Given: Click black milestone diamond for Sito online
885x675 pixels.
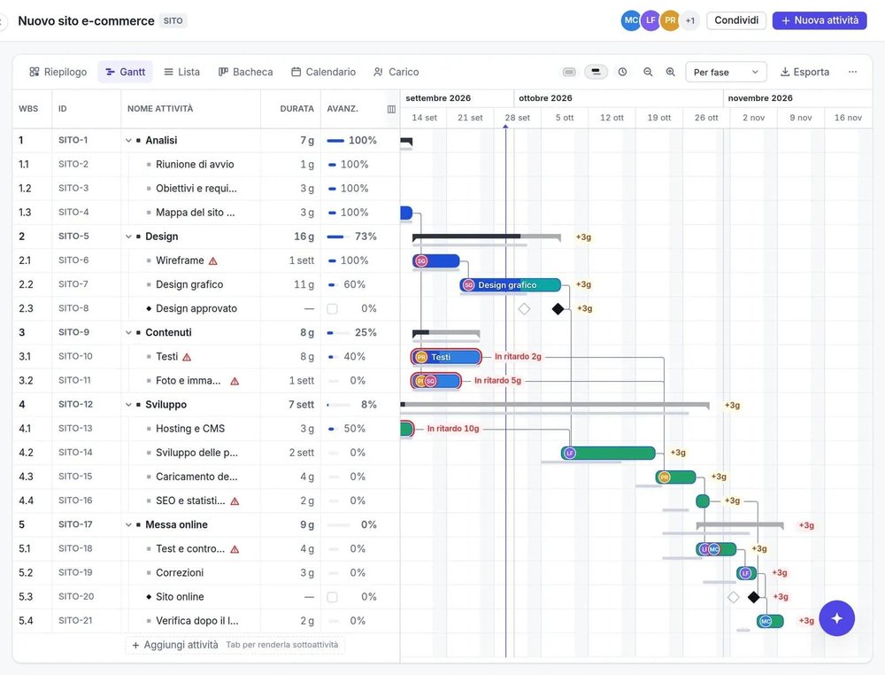Looking at the screenshot, I should (x=753, y=596).
